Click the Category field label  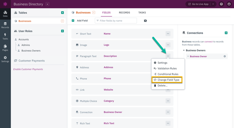[x=109, y=101]
